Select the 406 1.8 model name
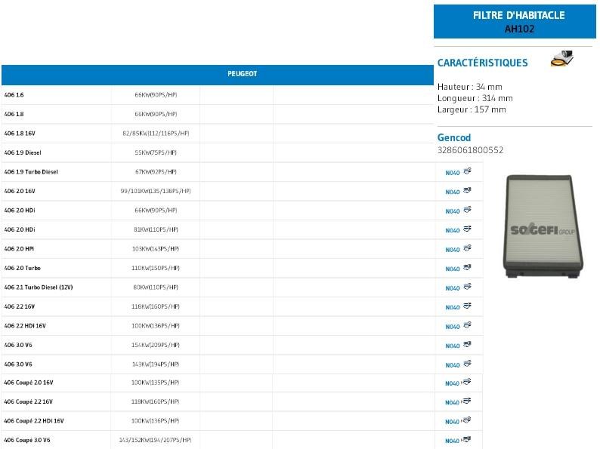This screenshot has width=600, height=449. (14, 114)
